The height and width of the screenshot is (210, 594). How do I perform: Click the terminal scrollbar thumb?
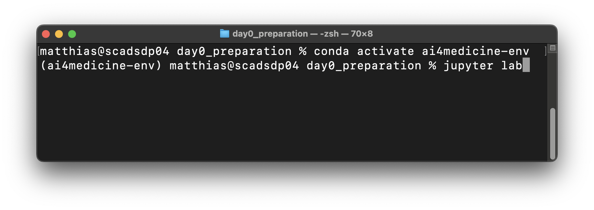pos(553,133)
